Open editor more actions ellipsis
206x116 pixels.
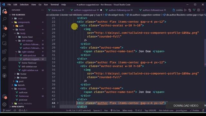203,10
